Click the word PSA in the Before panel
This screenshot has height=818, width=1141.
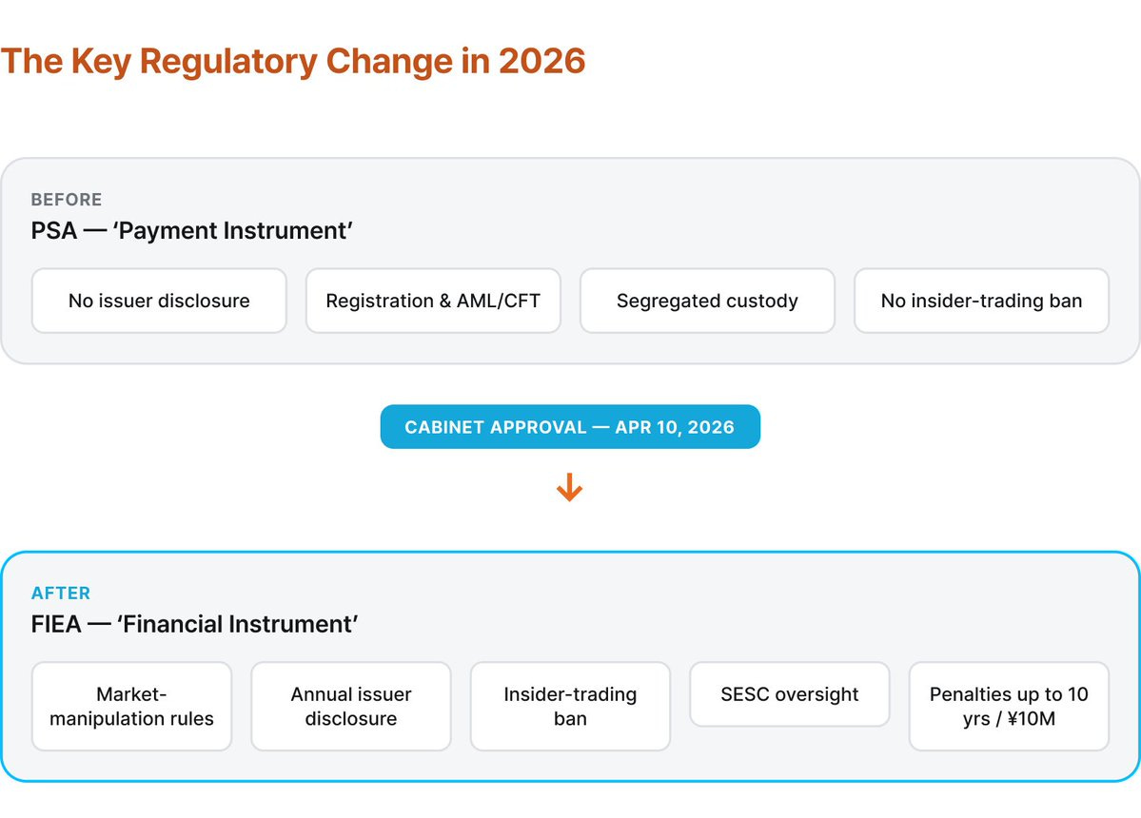click(x=54, y=231)
